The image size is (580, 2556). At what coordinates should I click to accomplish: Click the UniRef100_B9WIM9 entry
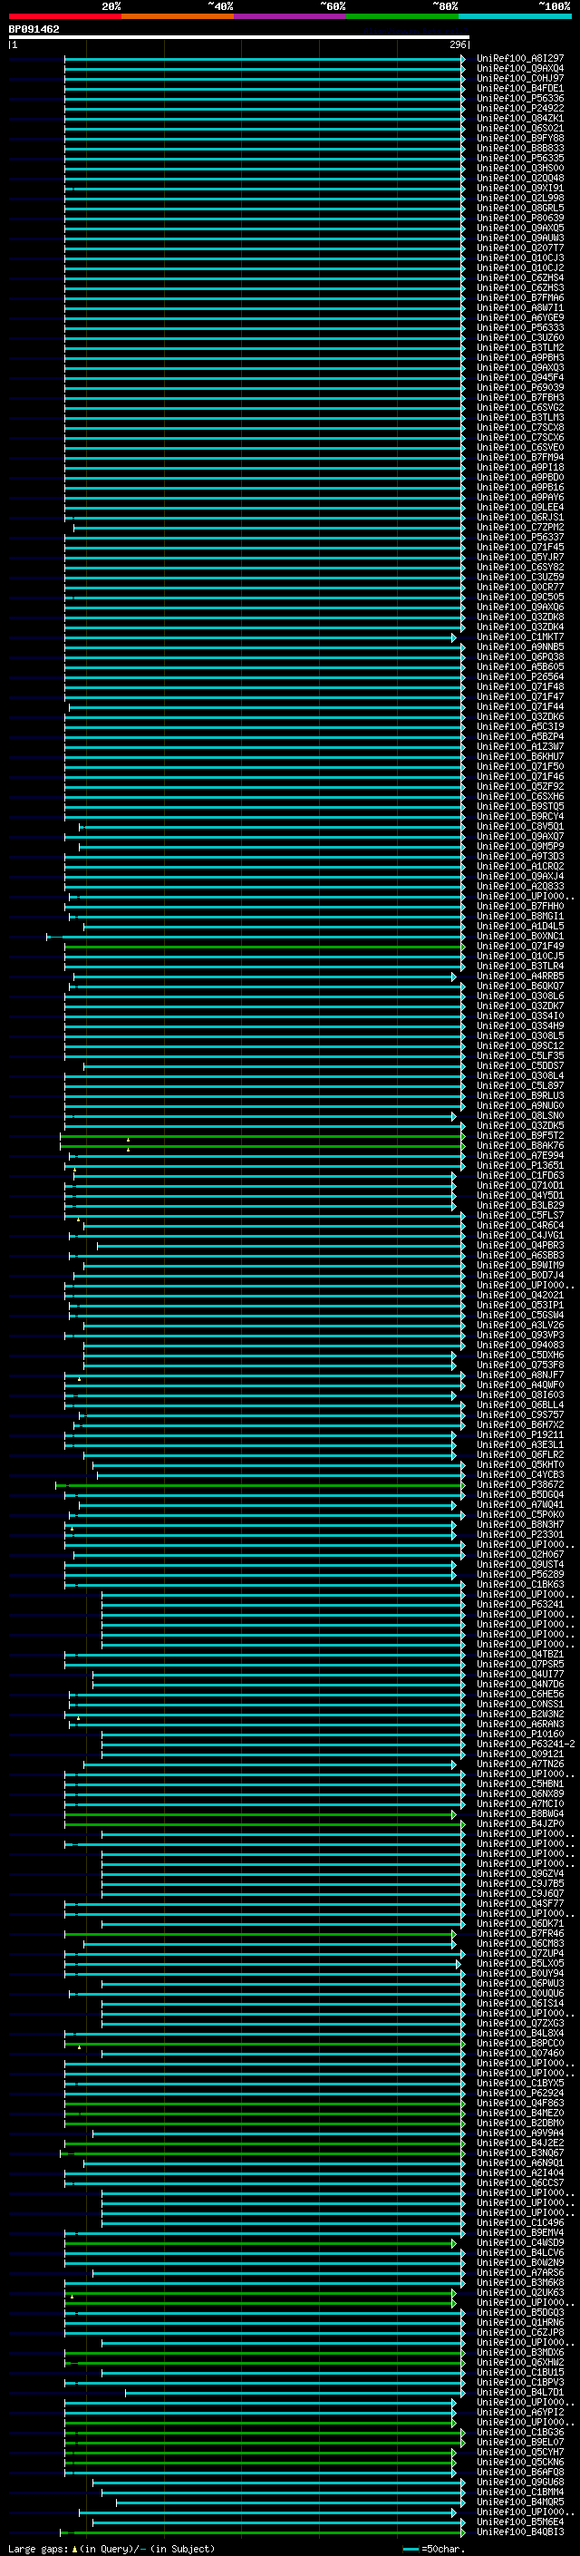click(x=519, y=1265)
